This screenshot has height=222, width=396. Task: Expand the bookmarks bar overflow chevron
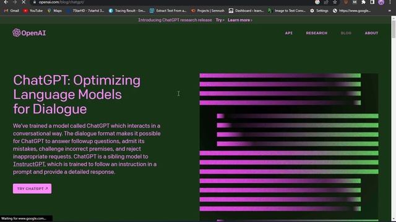[390, 10]
